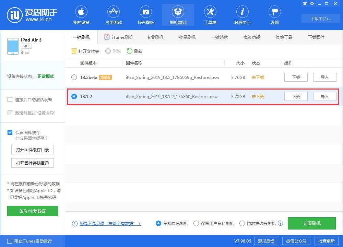Open the settings gear in title bar
343x247 pixels.
tap(311, 3)
